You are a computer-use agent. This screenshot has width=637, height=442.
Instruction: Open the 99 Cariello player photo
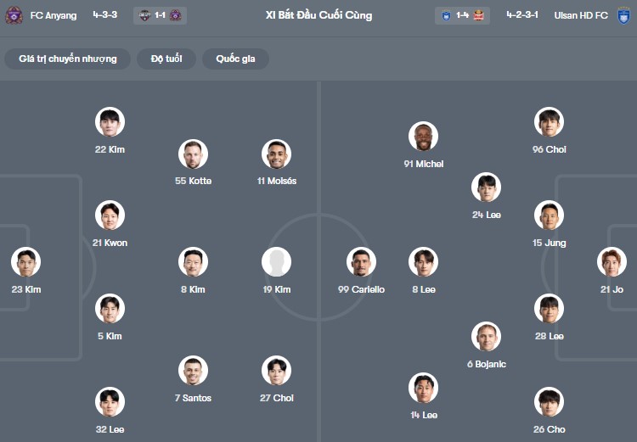pyautogui.click(x=362, y=262)
